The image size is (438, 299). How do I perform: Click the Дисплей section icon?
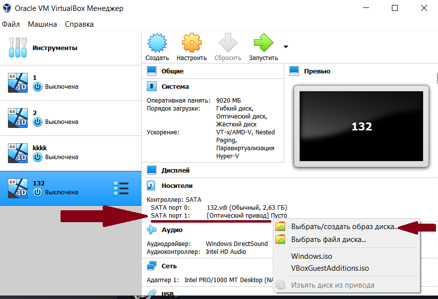pyautogui.click(x=152, y=170)
